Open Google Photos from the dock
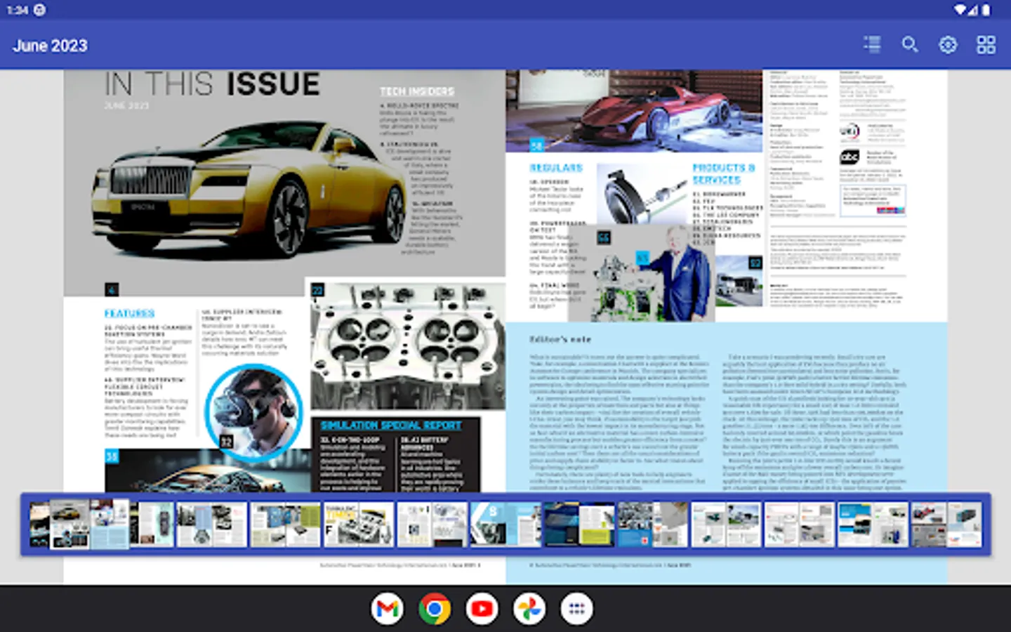The image size is (1011, 632). click(x=529, y=609)
